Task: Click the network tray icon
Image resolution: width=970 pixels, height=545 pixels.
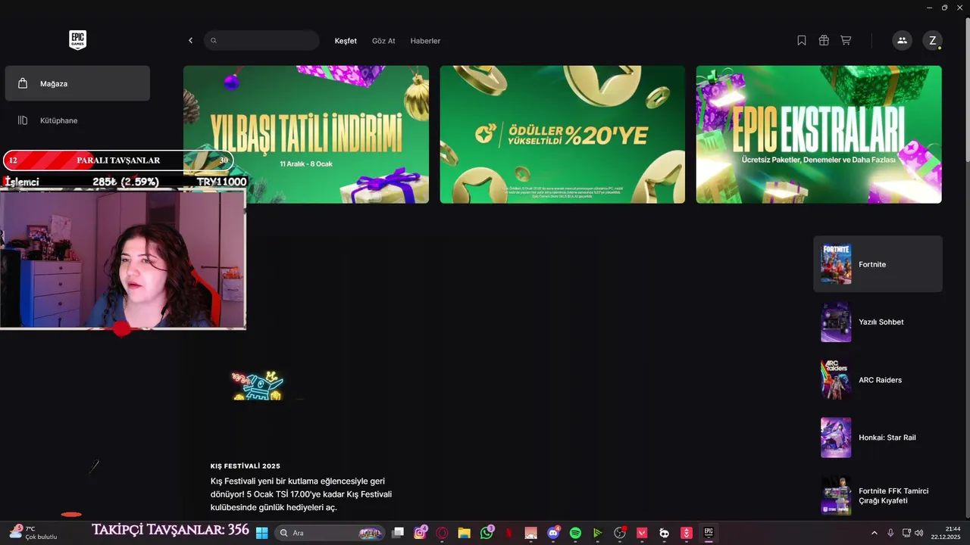Action: (x=906, y=533)
